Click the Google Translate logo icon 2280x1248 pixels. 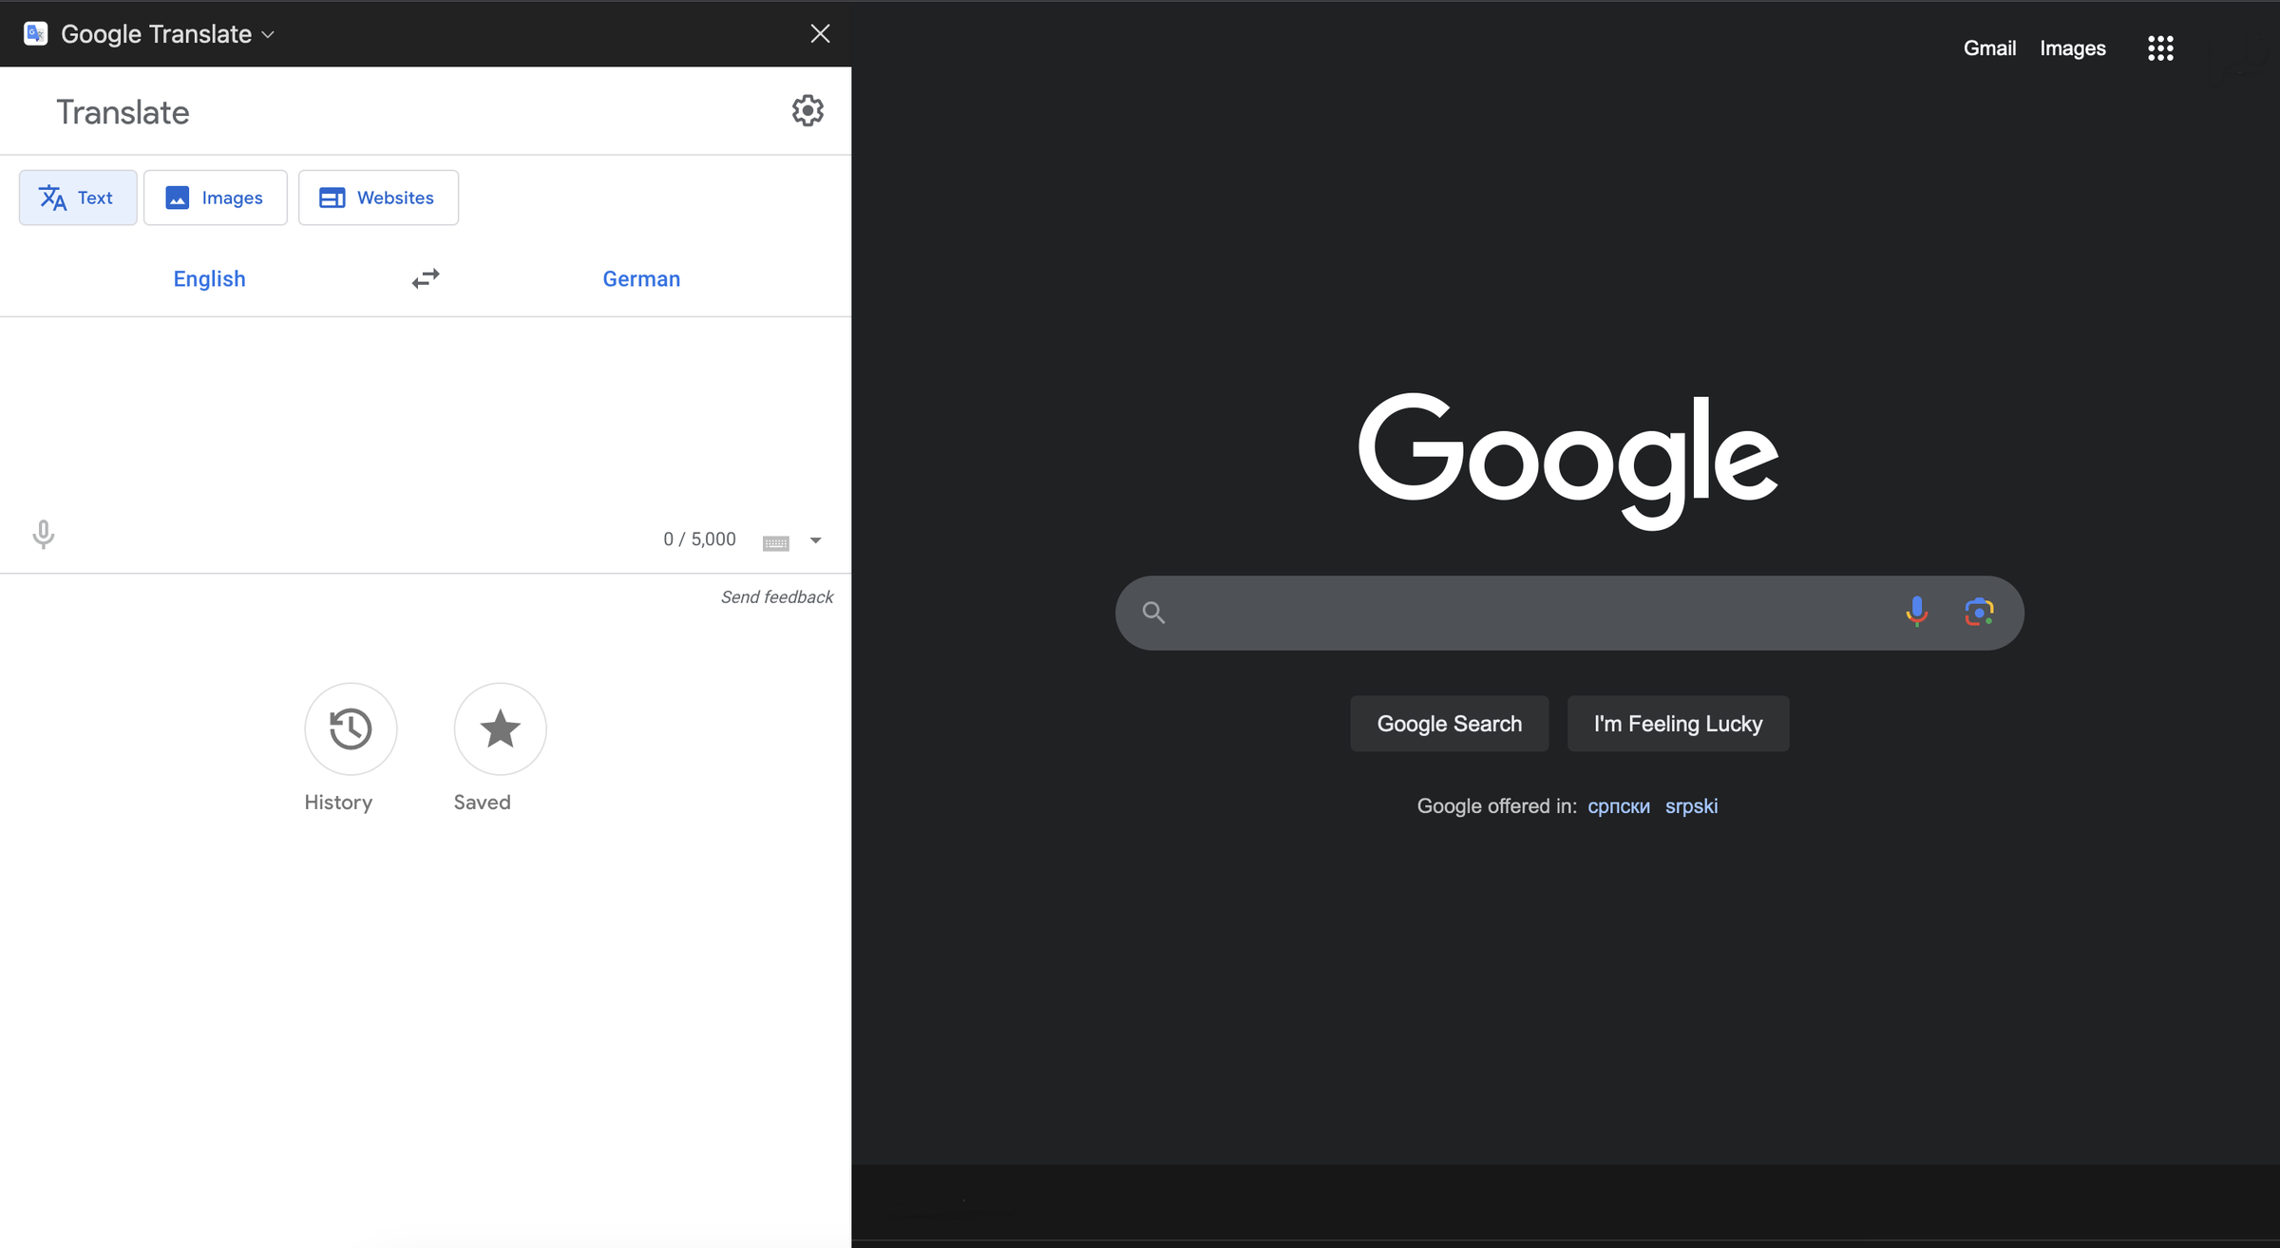tap(36, 33)
